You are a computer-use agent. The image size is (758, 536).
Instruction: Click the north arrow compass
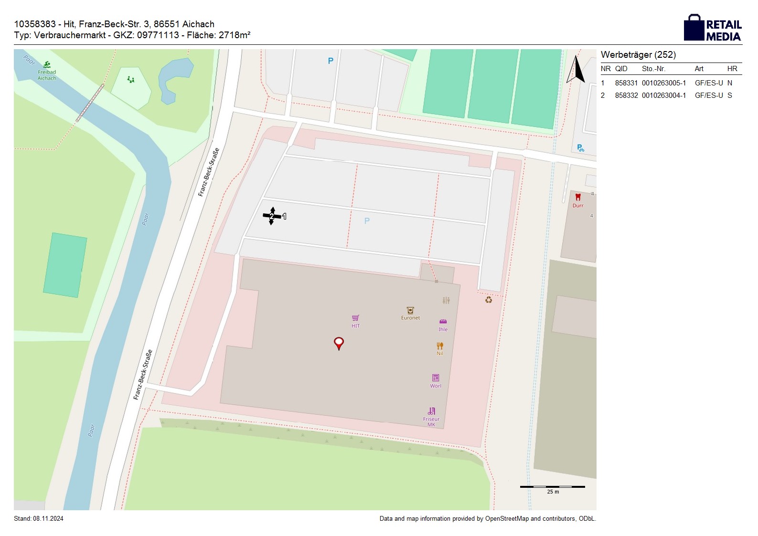pyautogui.click(x=577, y=70)
